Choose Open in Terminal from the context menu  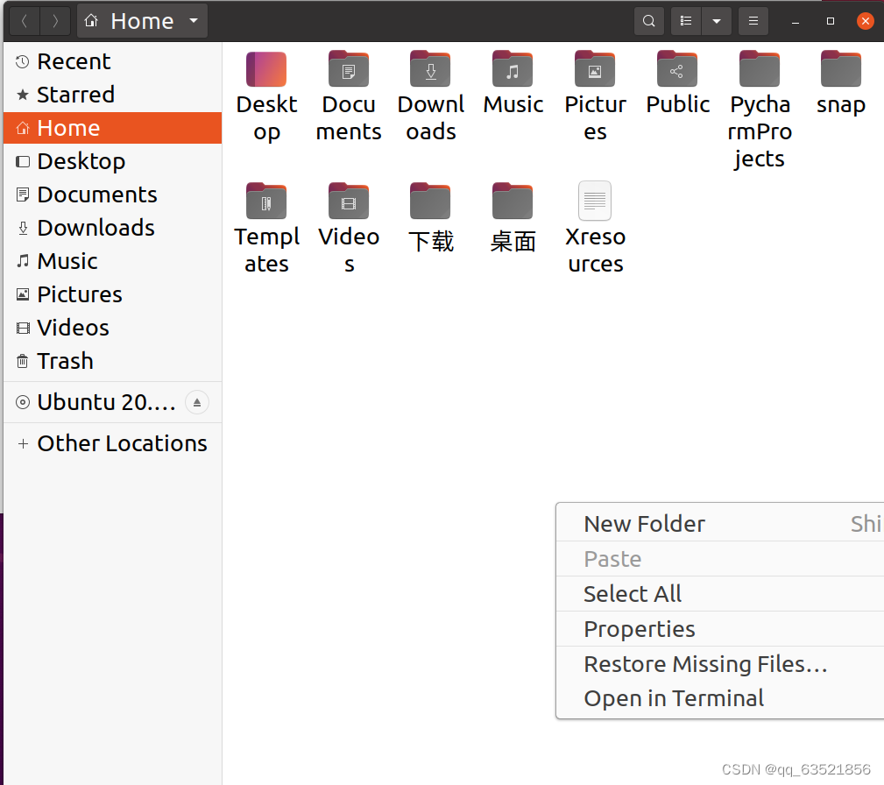673,698
